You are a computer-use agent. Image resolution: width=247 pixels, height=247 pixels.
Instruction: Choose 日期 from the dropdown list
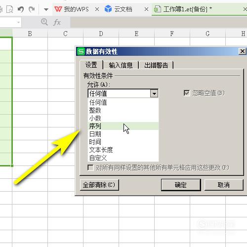point(123,134)
